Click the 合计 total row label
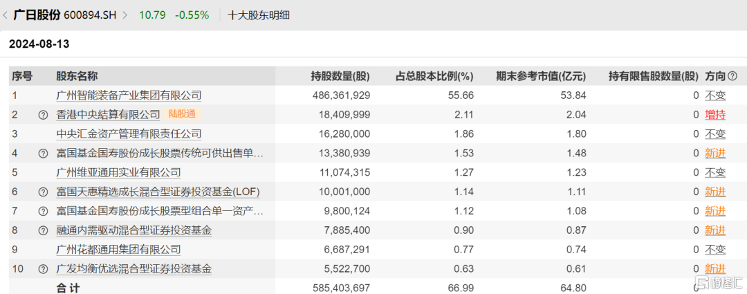 68,288
